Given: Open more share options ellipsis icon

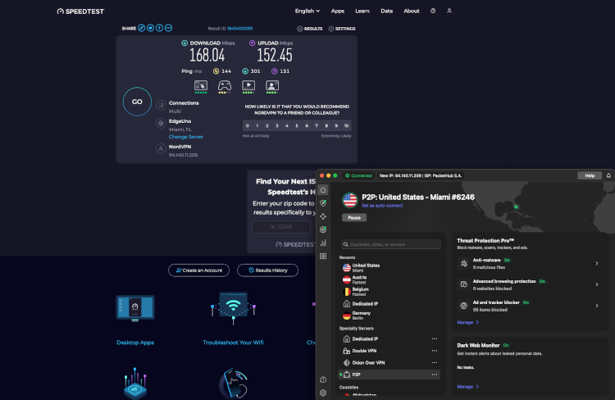Looking at the screenshot, I should coord(168,28).
